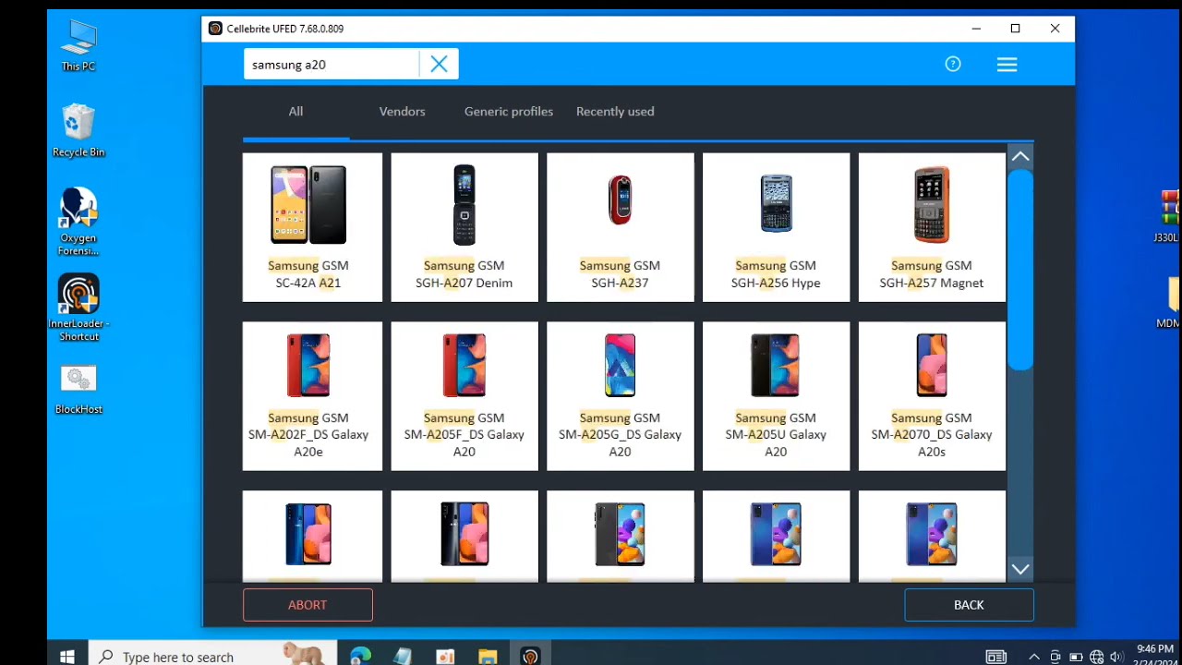The height and width of the screenshot is (665, 1182).
Task: Click the ABORT button
Action: point(308,605)
